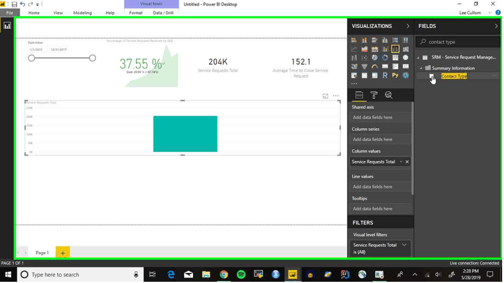Open Windows Start menu
Viewport: 504px width, 283px height.
coord(8,274)
